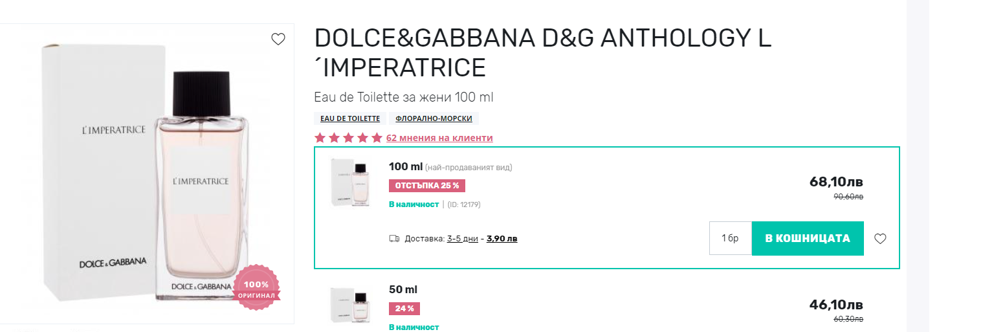Viewport: 994px width, 332px height.
Task: Click the ОТСТЪПКА 25 % discount badge
Action: (427, 186)
